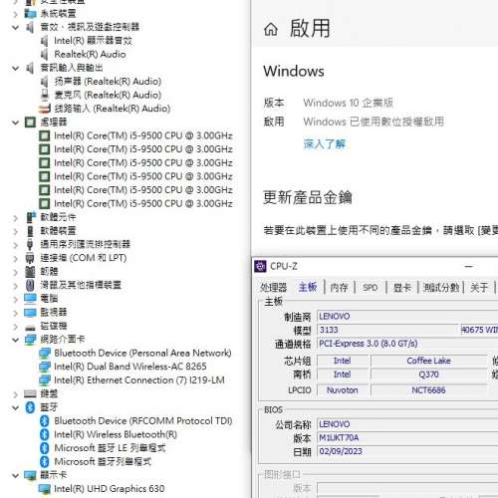
Task: Click the processors category chip icon
Action: [30, 123]
